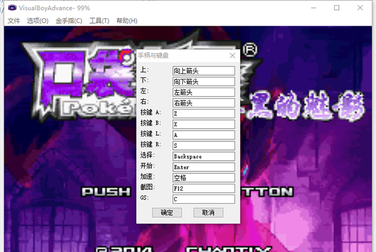Select the 上 key field (向上箭头)
Image resolution: width=376 pixels, height=252 pixels.
(204, 71)
